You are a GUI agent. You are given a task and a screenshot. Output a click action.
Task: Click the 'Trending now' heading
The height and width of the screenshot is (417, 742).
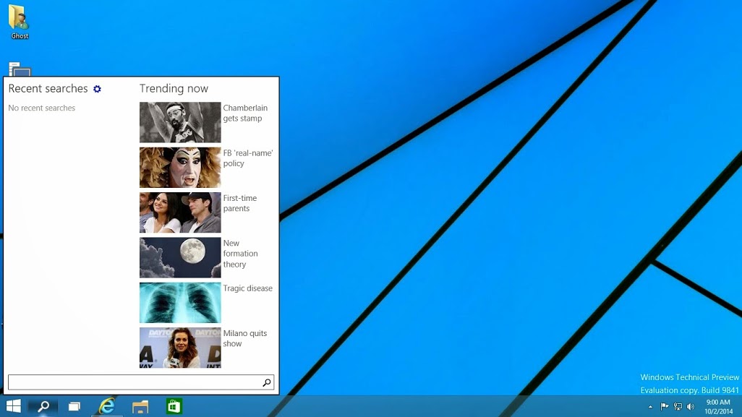click(174, 88)
